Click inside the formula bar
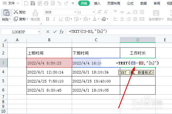This screenshot has height=114, width=172. (119, 32)
